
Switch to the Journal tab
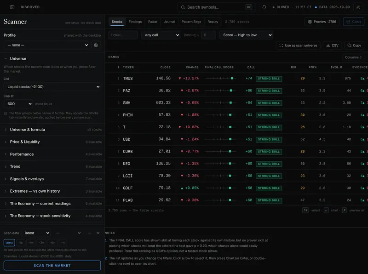169,22
